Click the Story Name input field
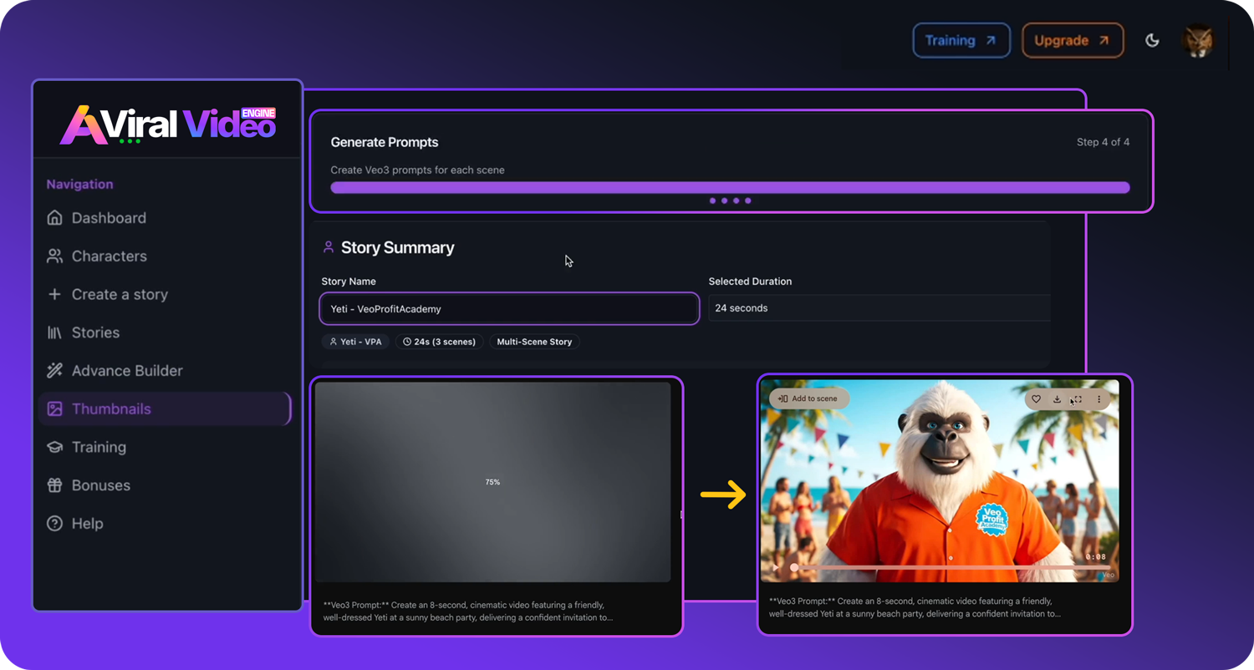Screen dimensions: 1254x670 509,309
